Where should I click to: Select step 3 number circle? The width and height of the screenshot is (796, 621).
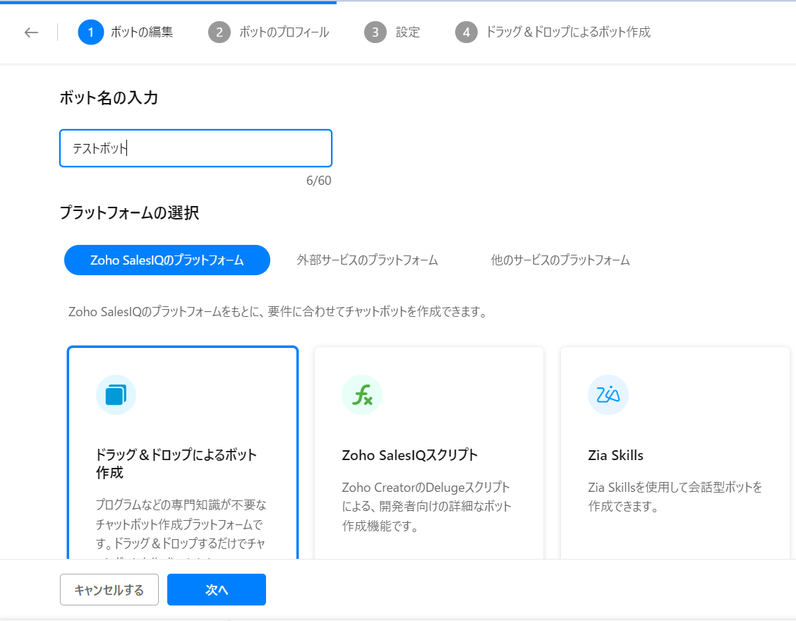[375, 32]
